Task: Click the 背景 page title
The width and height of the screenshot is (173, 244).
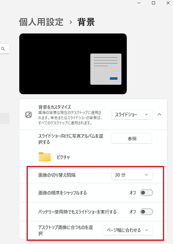Action: pos(86,22)
